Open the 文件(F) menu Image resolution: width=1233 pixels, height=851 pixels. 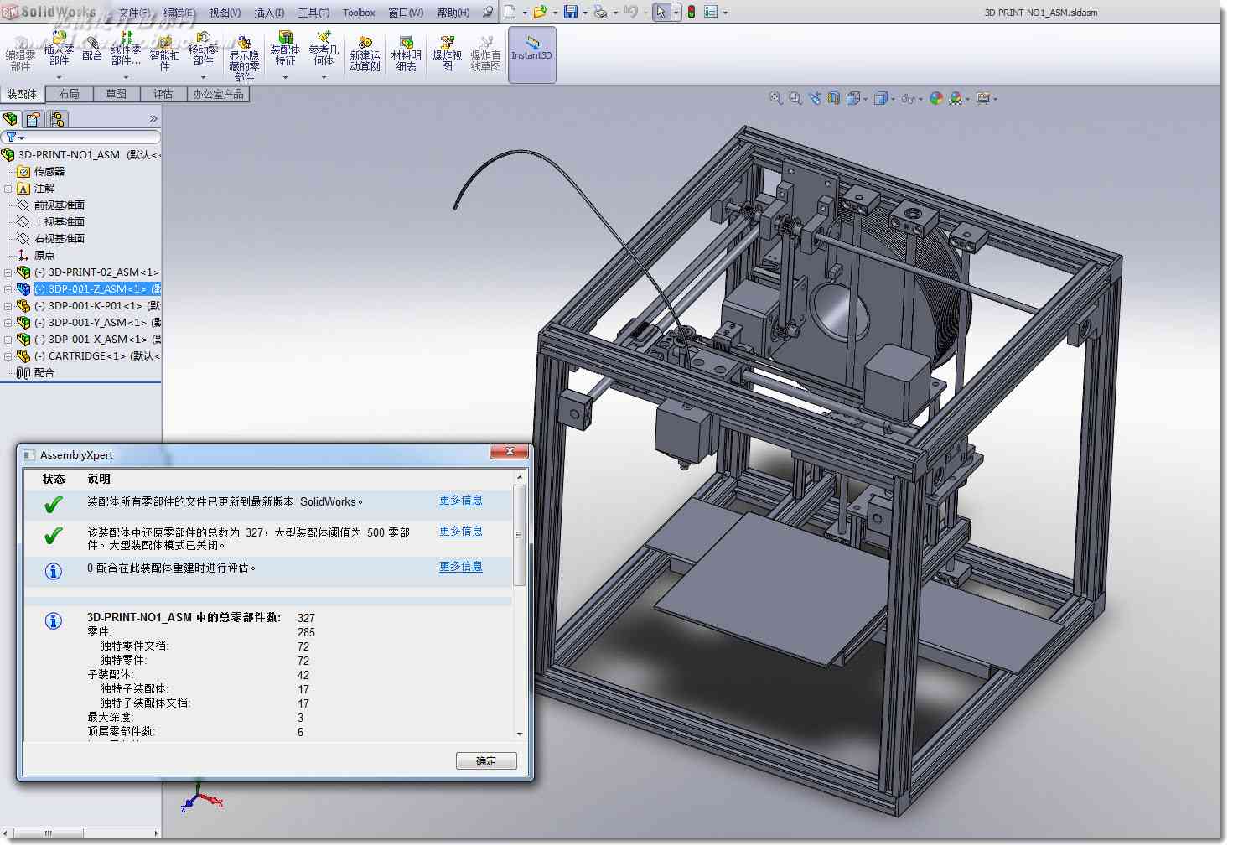tap(135, 13)
